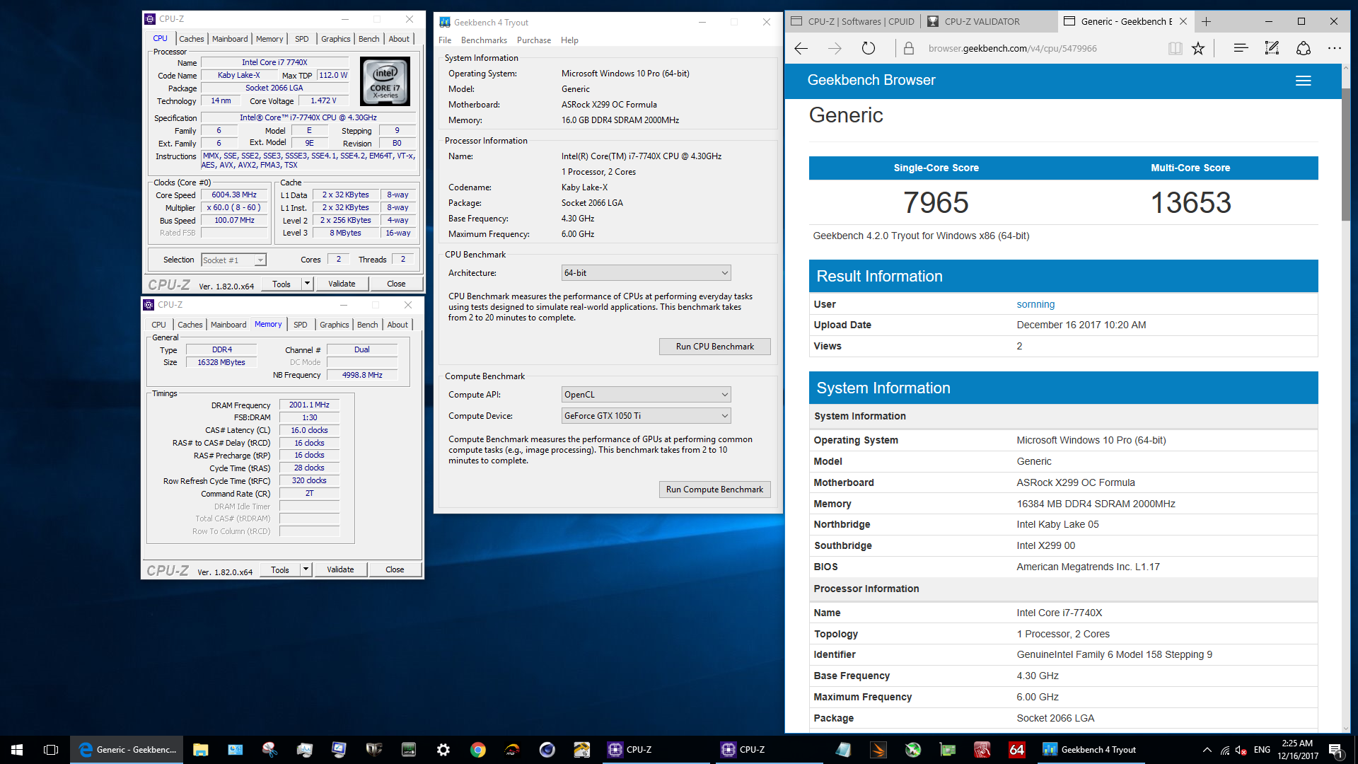Expand the Architecture 64-bit dropdown

coord(646,273)
